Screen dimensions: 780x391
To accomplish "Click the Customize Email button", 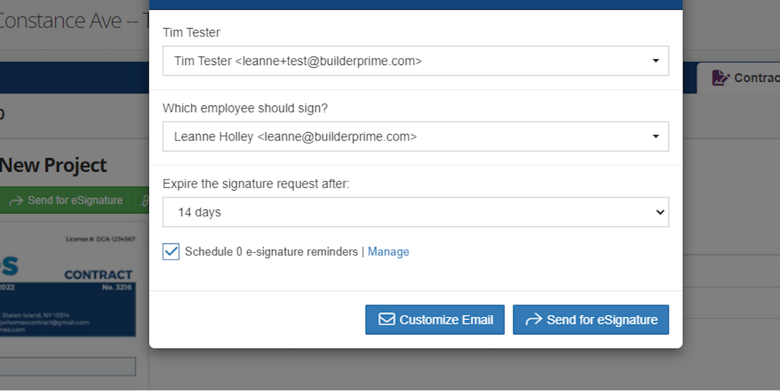I will point(435,319).
